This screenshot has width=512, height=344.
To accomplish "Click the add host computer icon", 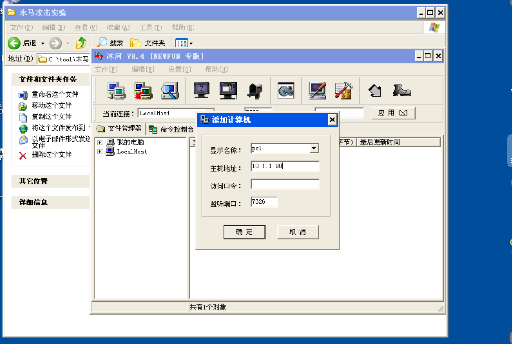I will [x=116, y=90].
